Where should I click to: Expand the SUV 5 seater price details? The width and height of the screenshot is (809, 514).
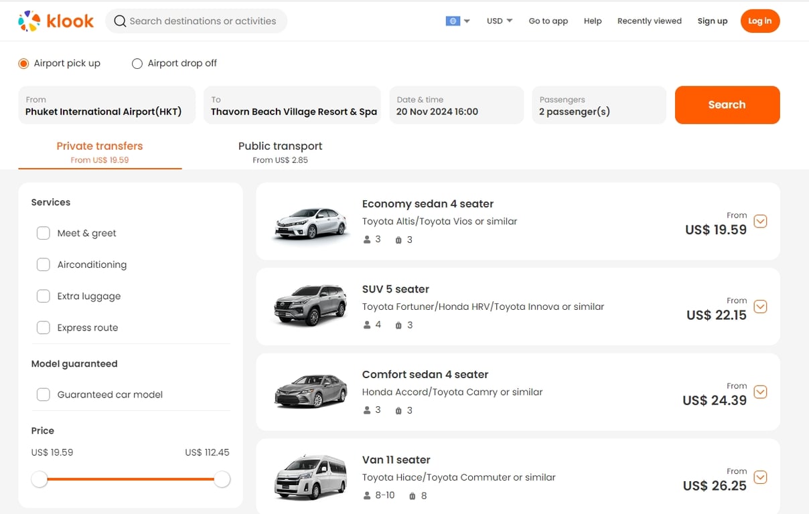point(760,307)
